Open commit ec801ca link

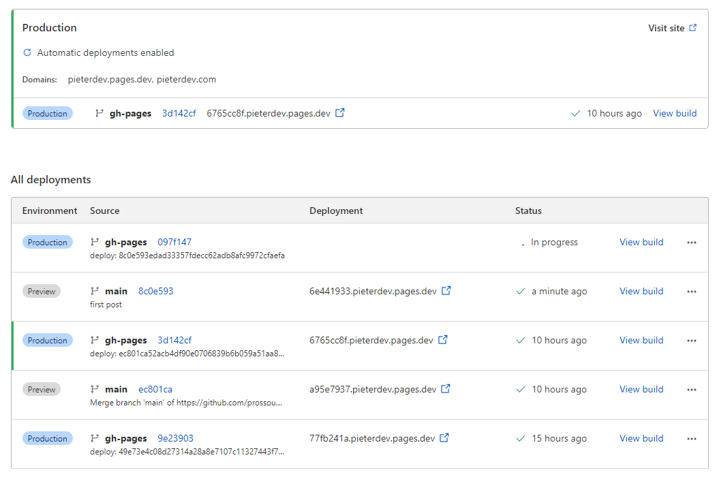pyautogui.click(x=155, y=389)
